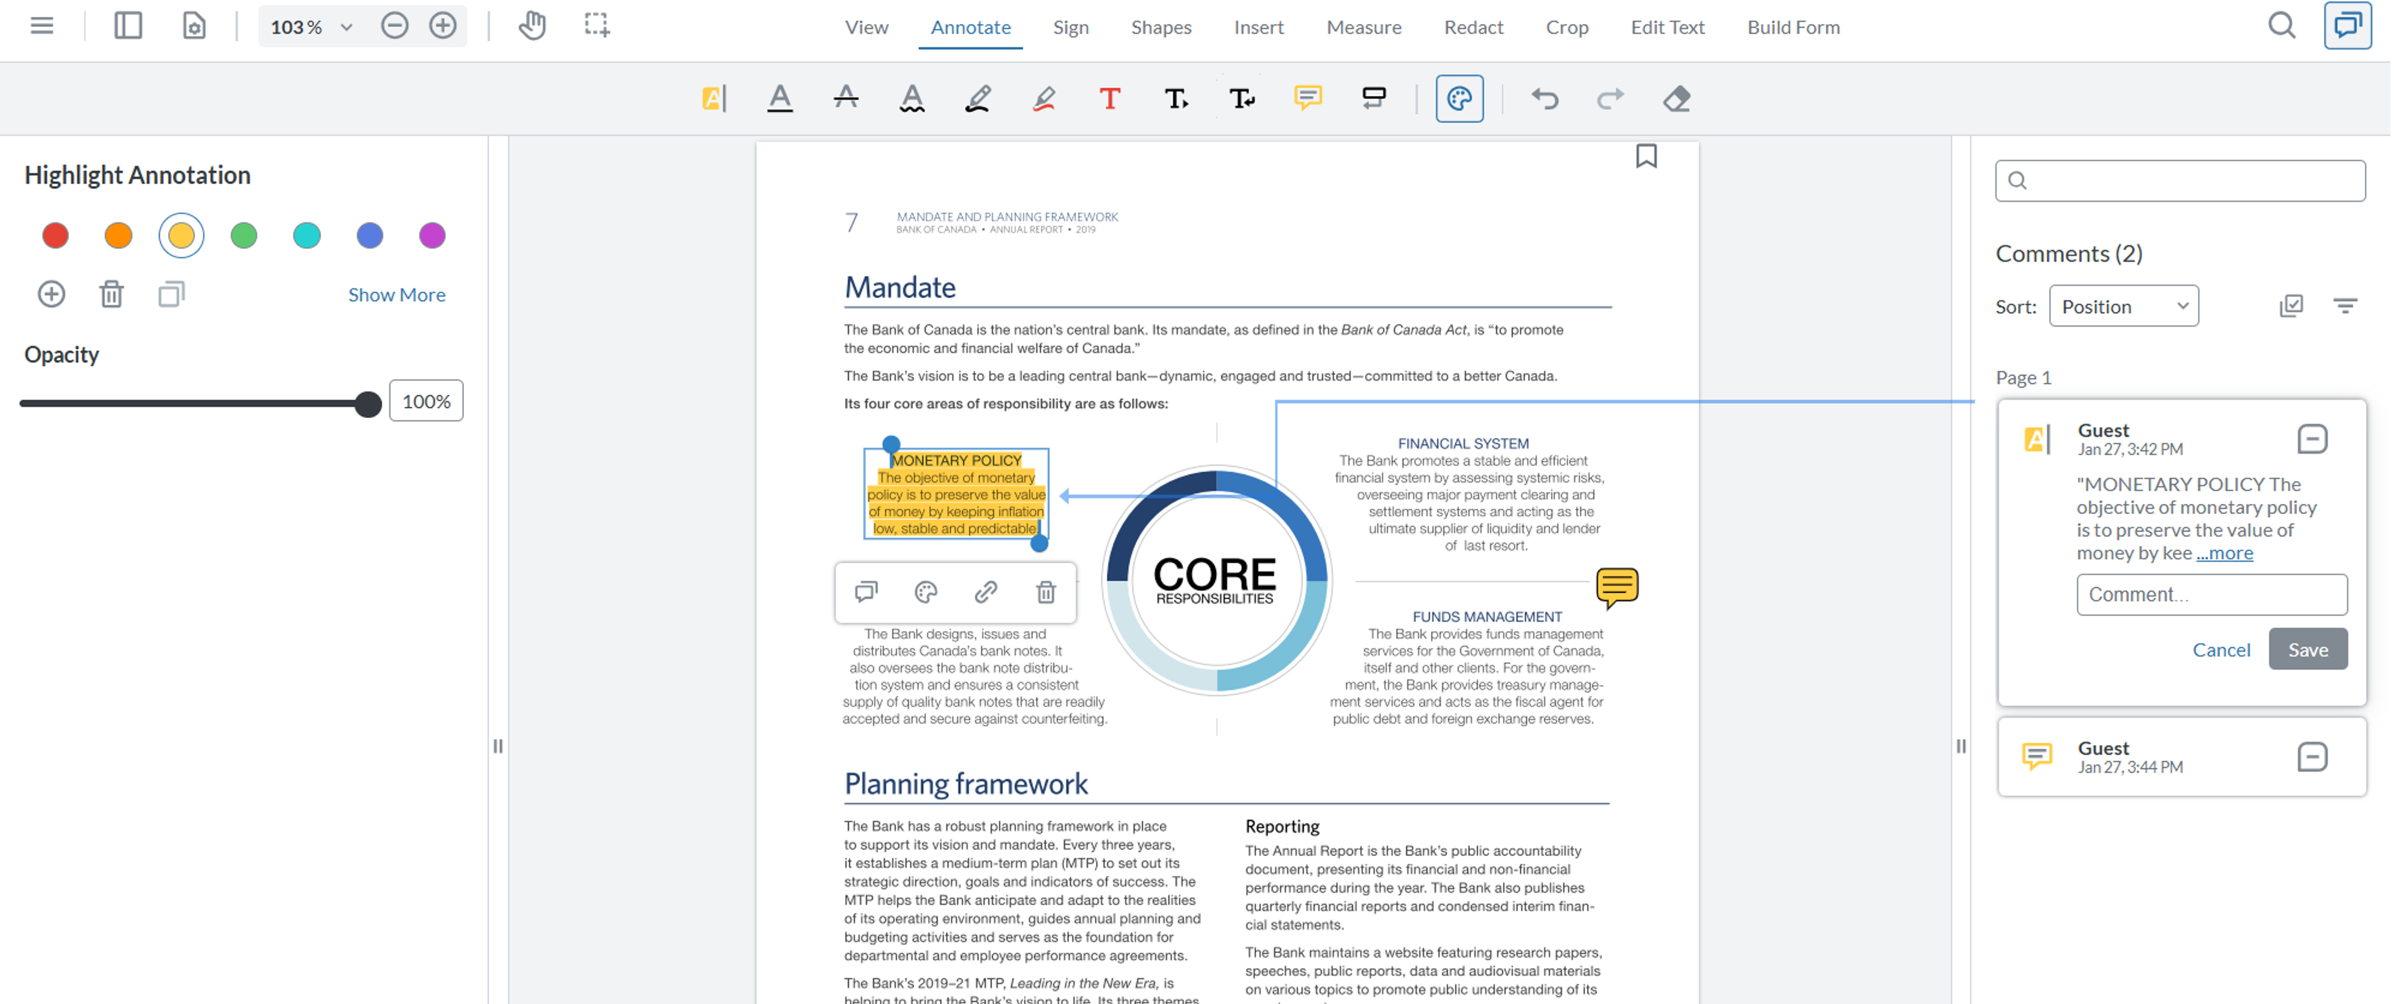
Task: Pick the green highlight color
Action: [x=244, y=236]
